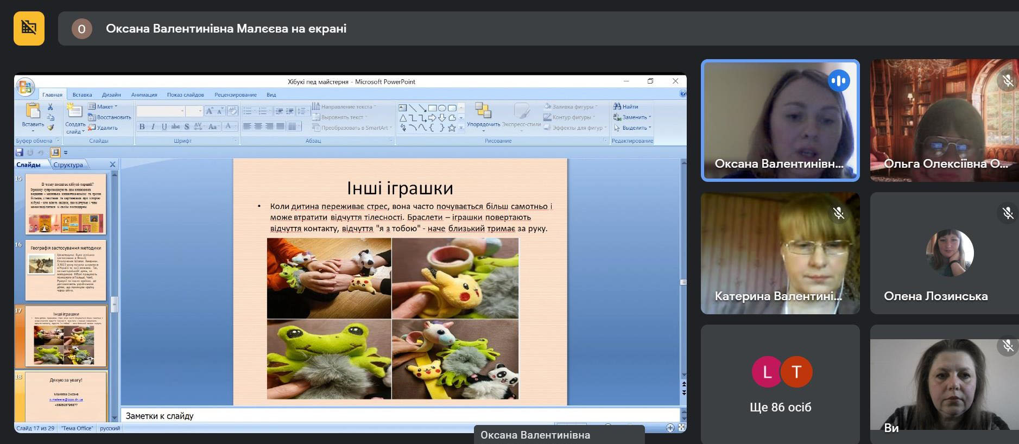Click the muted mic icon on your own tile

coord(1008,345)
